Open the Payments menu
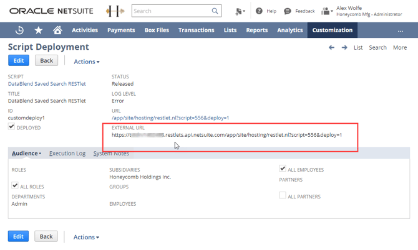418x250 pixels. 121,30
